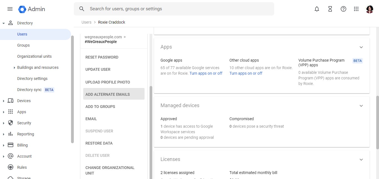
Task: Click the account profile avatar
Action: [x=370, y=9]
